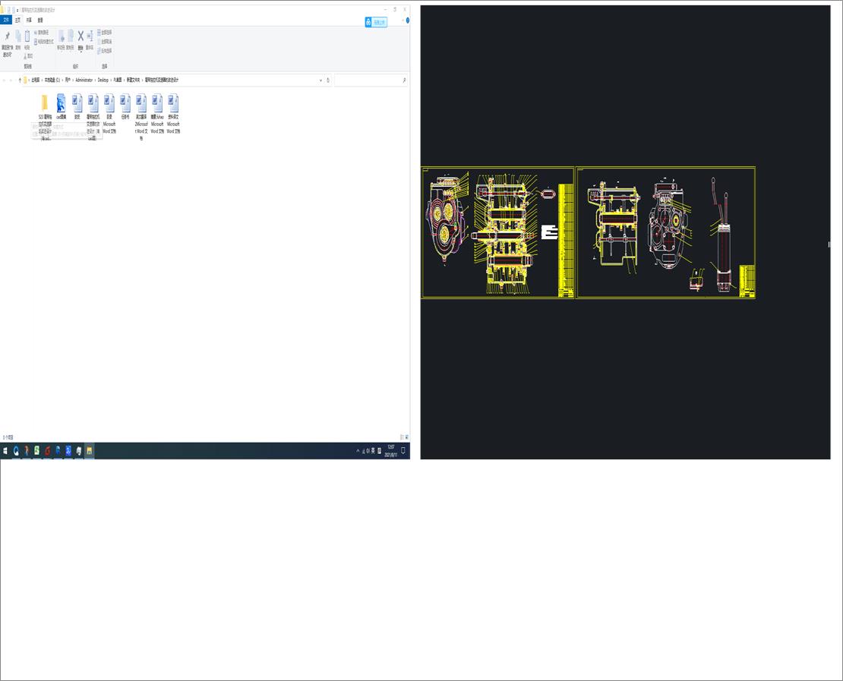Image resolution: width=843 pixels, height=681 pixels.
Task: Click Select all in the ribbon
Action: 105,32
